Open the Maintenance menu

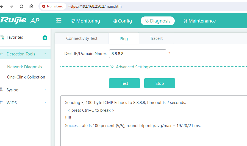(x=199, y=21)
